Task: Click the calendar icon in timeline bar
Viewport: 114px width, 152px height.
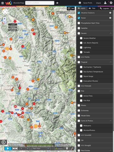Action: coord(67,149)
